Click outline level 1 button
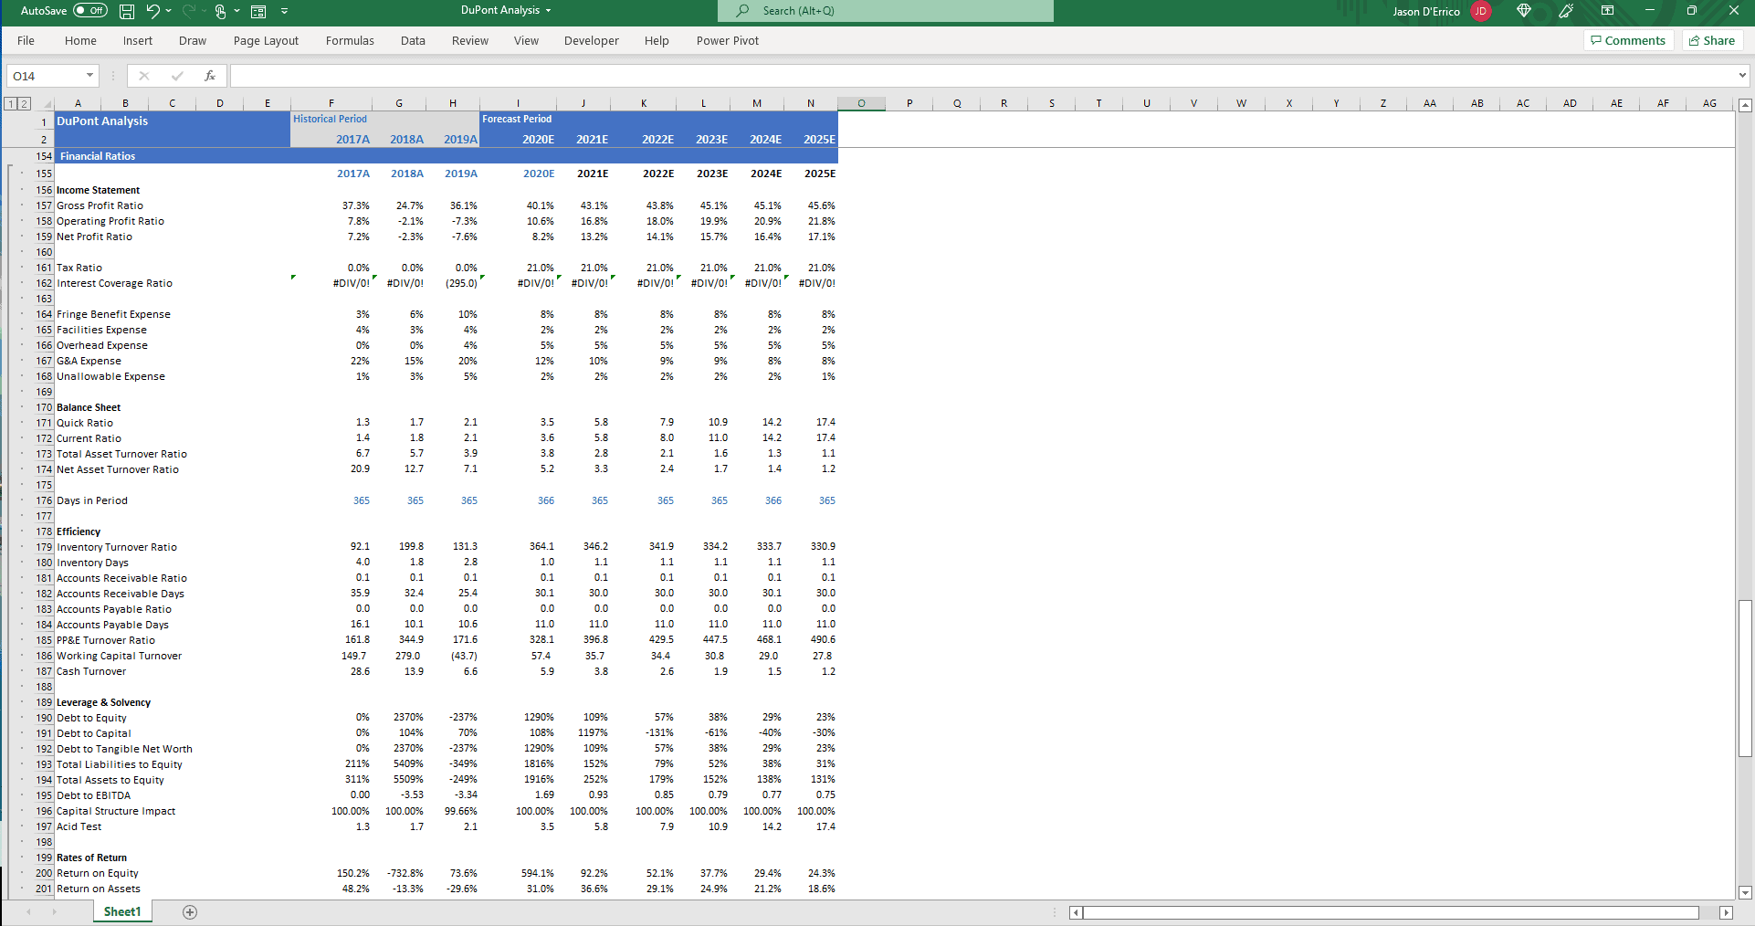 point(11,103)
